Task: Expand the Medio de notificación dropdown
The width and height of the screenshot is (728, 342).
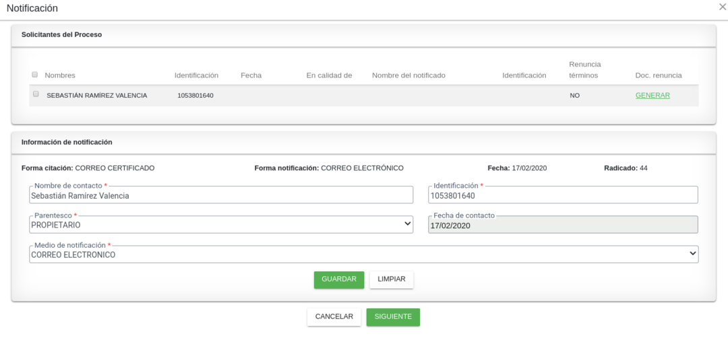Action: (x=364, y=254)
